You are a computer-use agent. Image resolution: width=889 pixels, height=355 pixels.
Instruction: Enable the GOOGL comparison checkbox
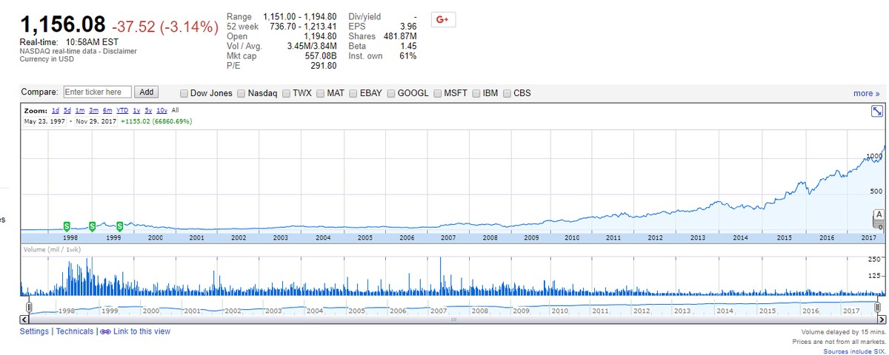tap(392, 93)
